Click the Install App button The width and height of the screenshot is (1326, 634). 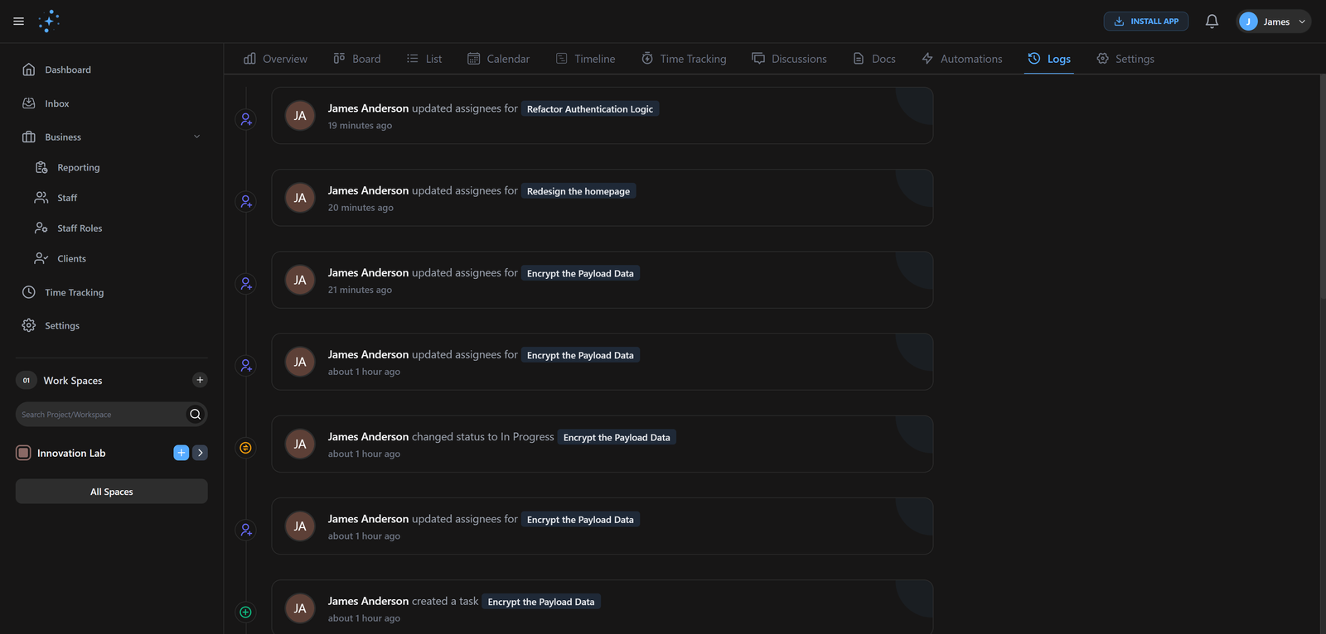click(x=1145, y=22)
